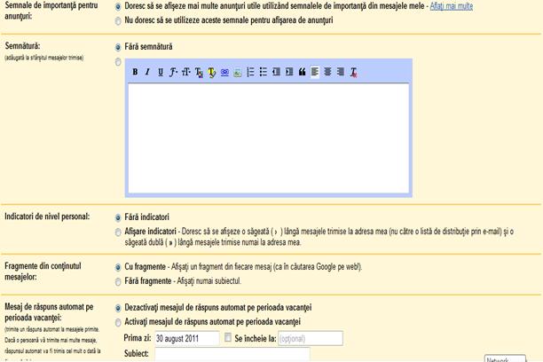This screenshot has width=543, height=362.
Task: Select 'Fără semnătură' radio button
Action: pos(118,47)
